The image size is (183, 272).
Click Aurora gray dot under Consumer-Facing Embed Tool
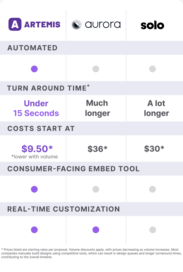[x=96, y=189]
